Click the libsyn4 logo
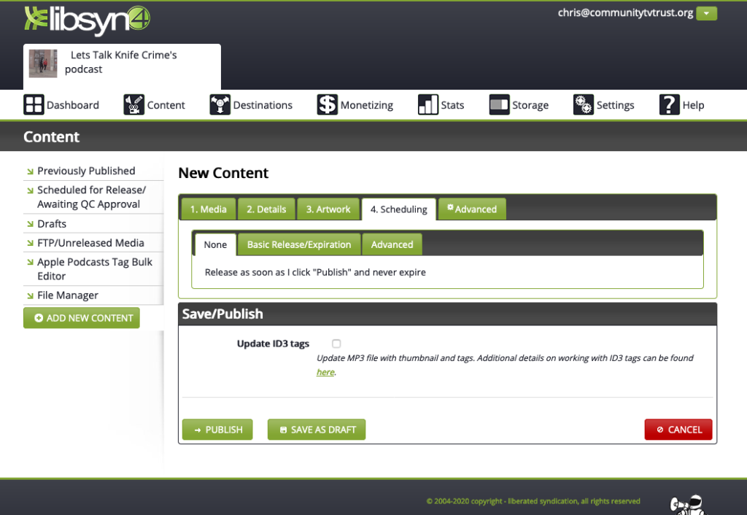 pos(88,21)
